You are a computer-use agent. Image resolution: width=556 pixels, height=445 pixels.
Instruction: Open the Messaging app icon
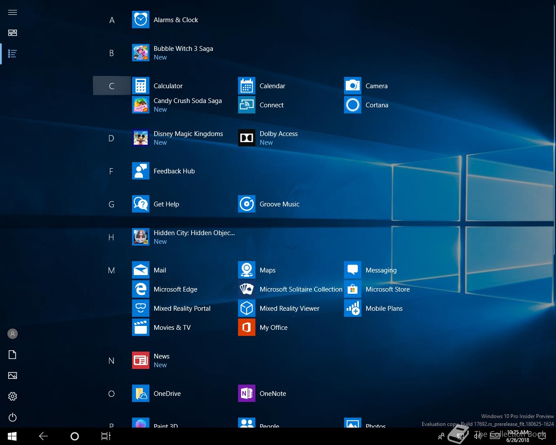(x=353, y=270)
